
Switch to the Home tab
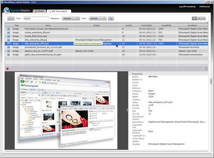click(x=39, y=11)
